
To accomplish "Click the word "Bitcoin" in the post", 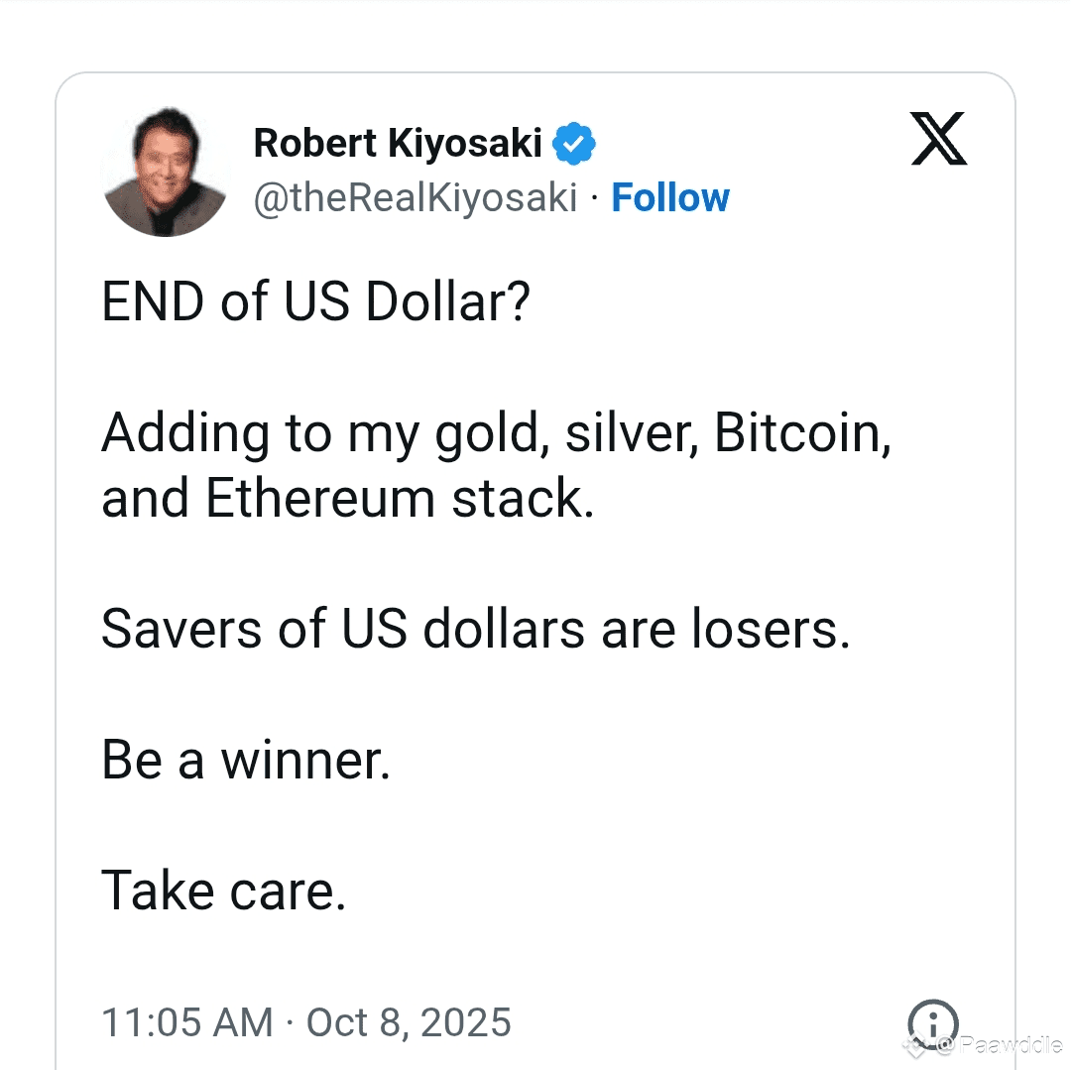I will pos(801,434).
